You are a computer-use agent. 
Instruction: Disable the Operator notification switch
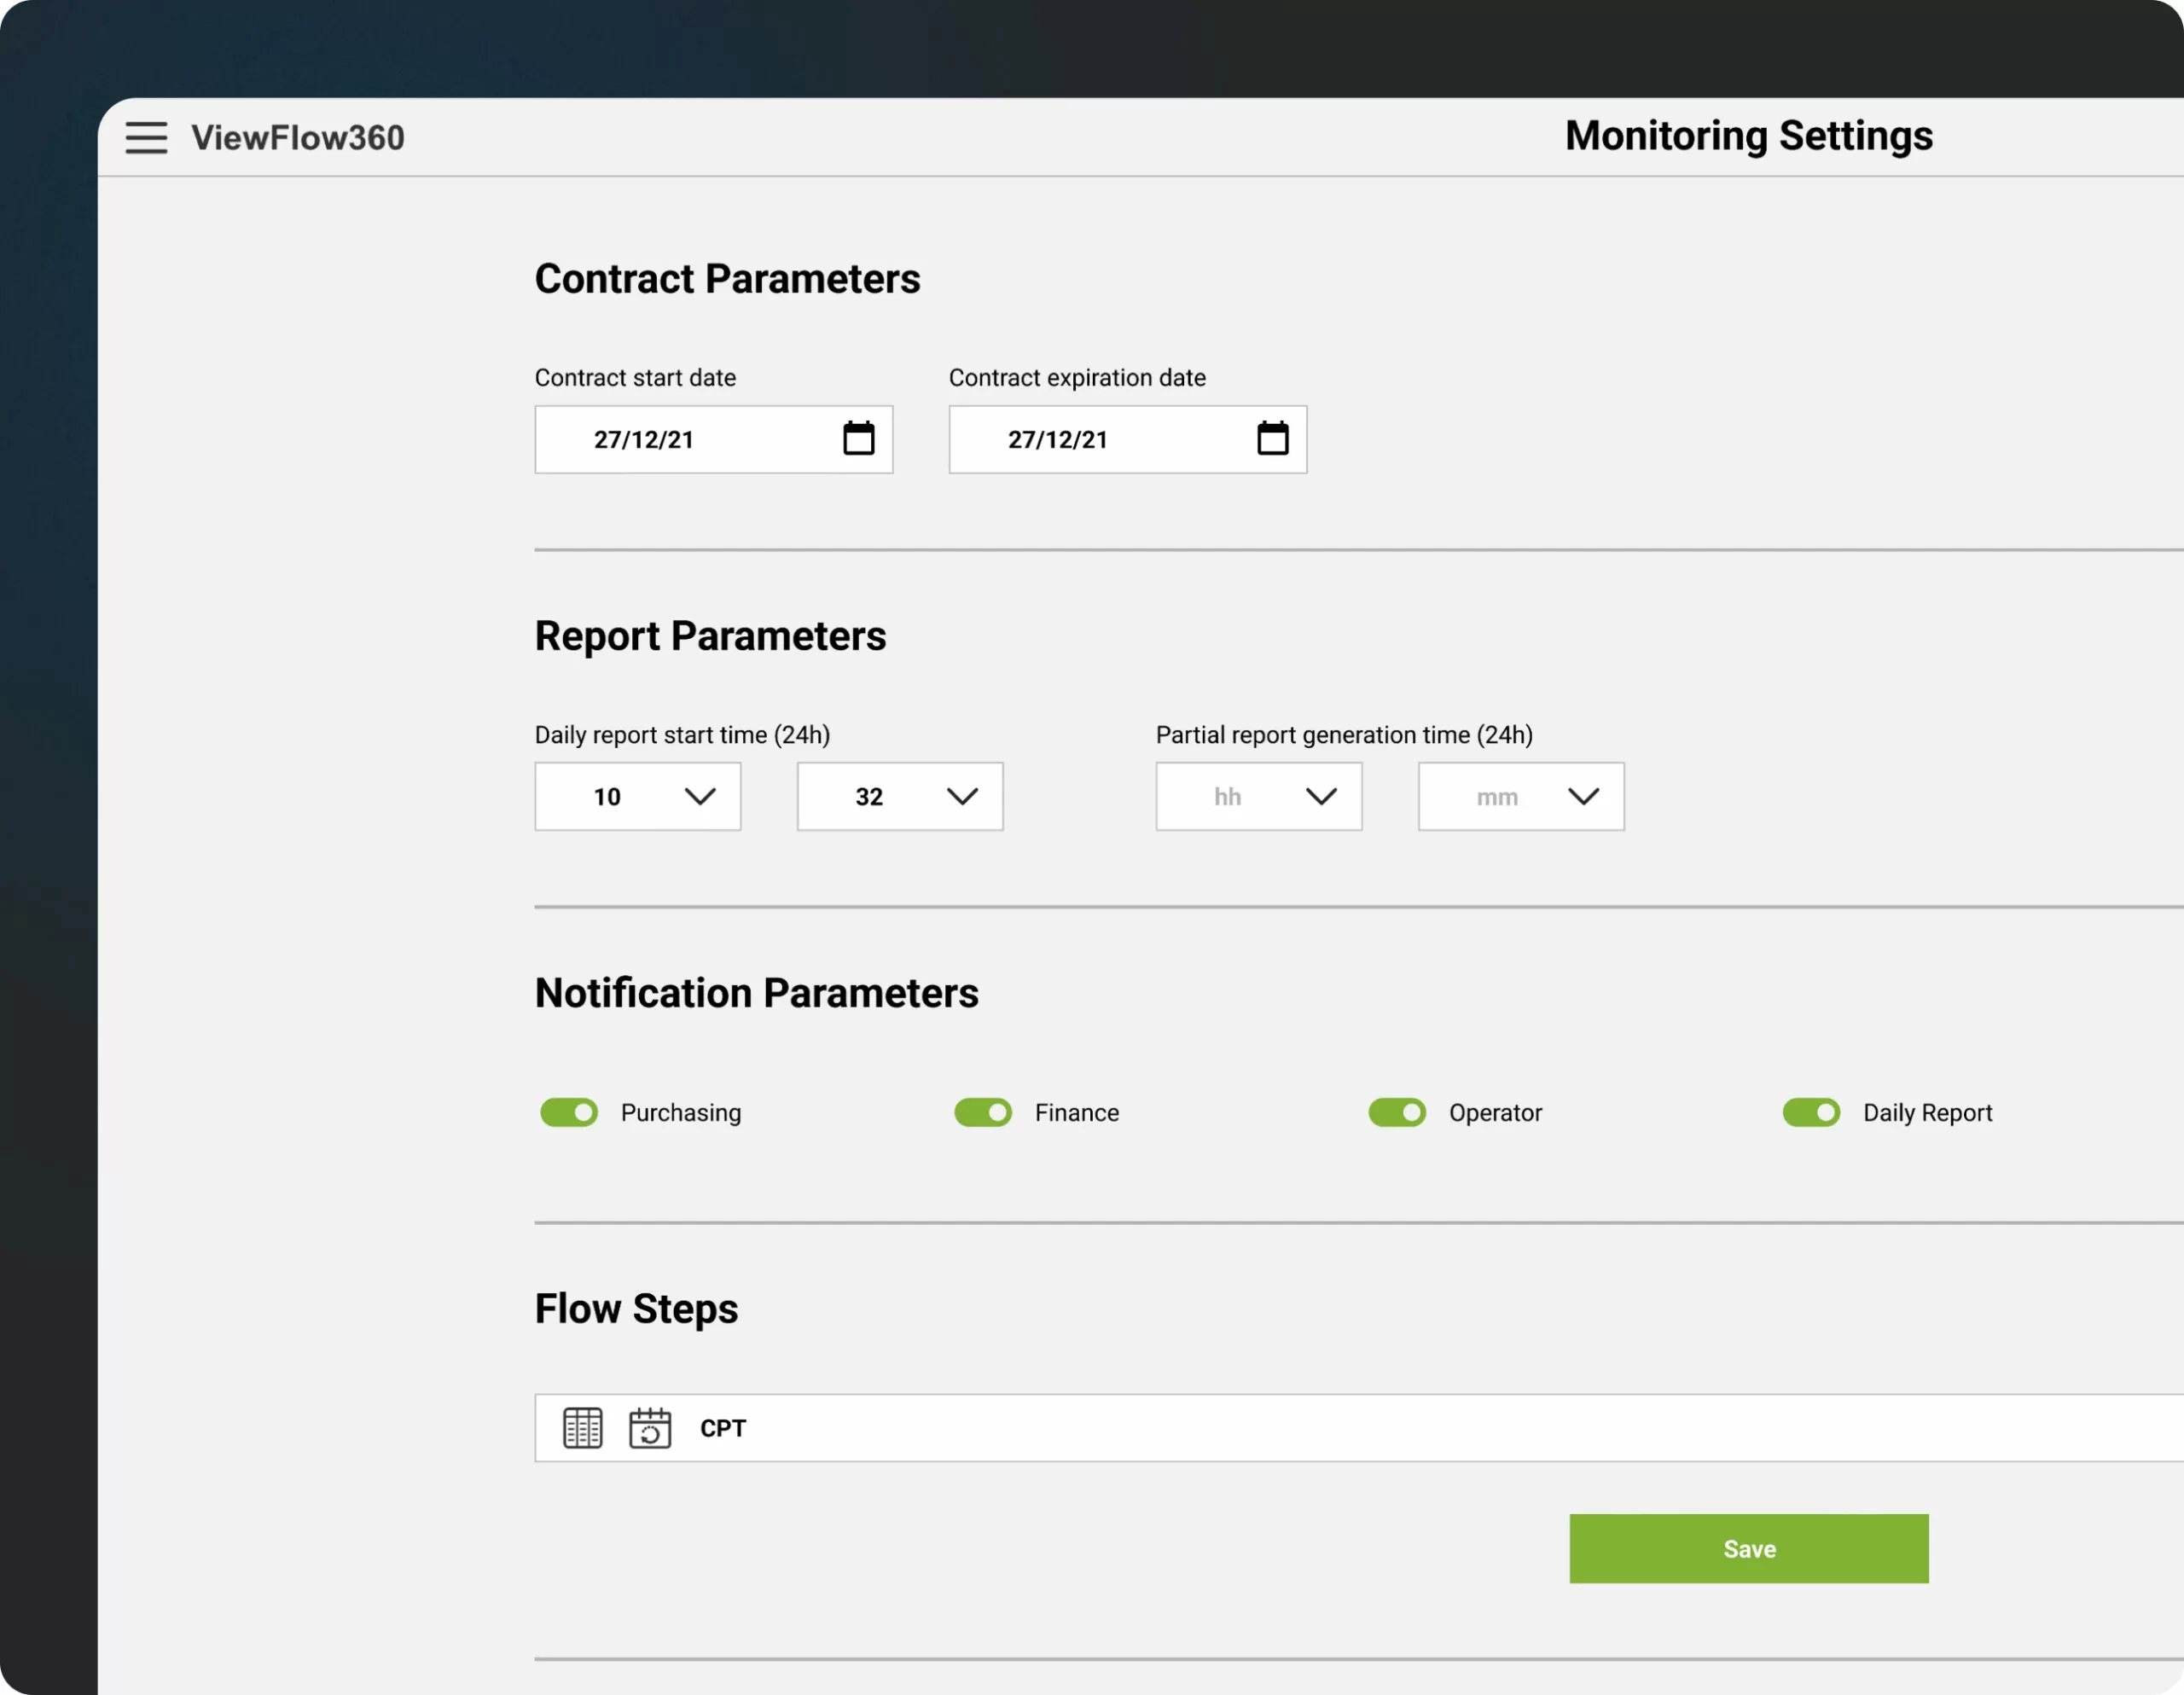point(1397,1112)
